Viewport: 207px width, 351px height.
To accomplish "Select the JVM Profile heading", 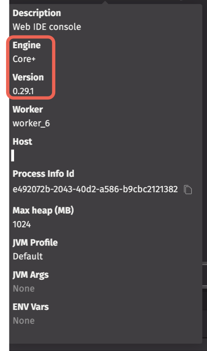I will pyautogui.click(x=35, y=242).
